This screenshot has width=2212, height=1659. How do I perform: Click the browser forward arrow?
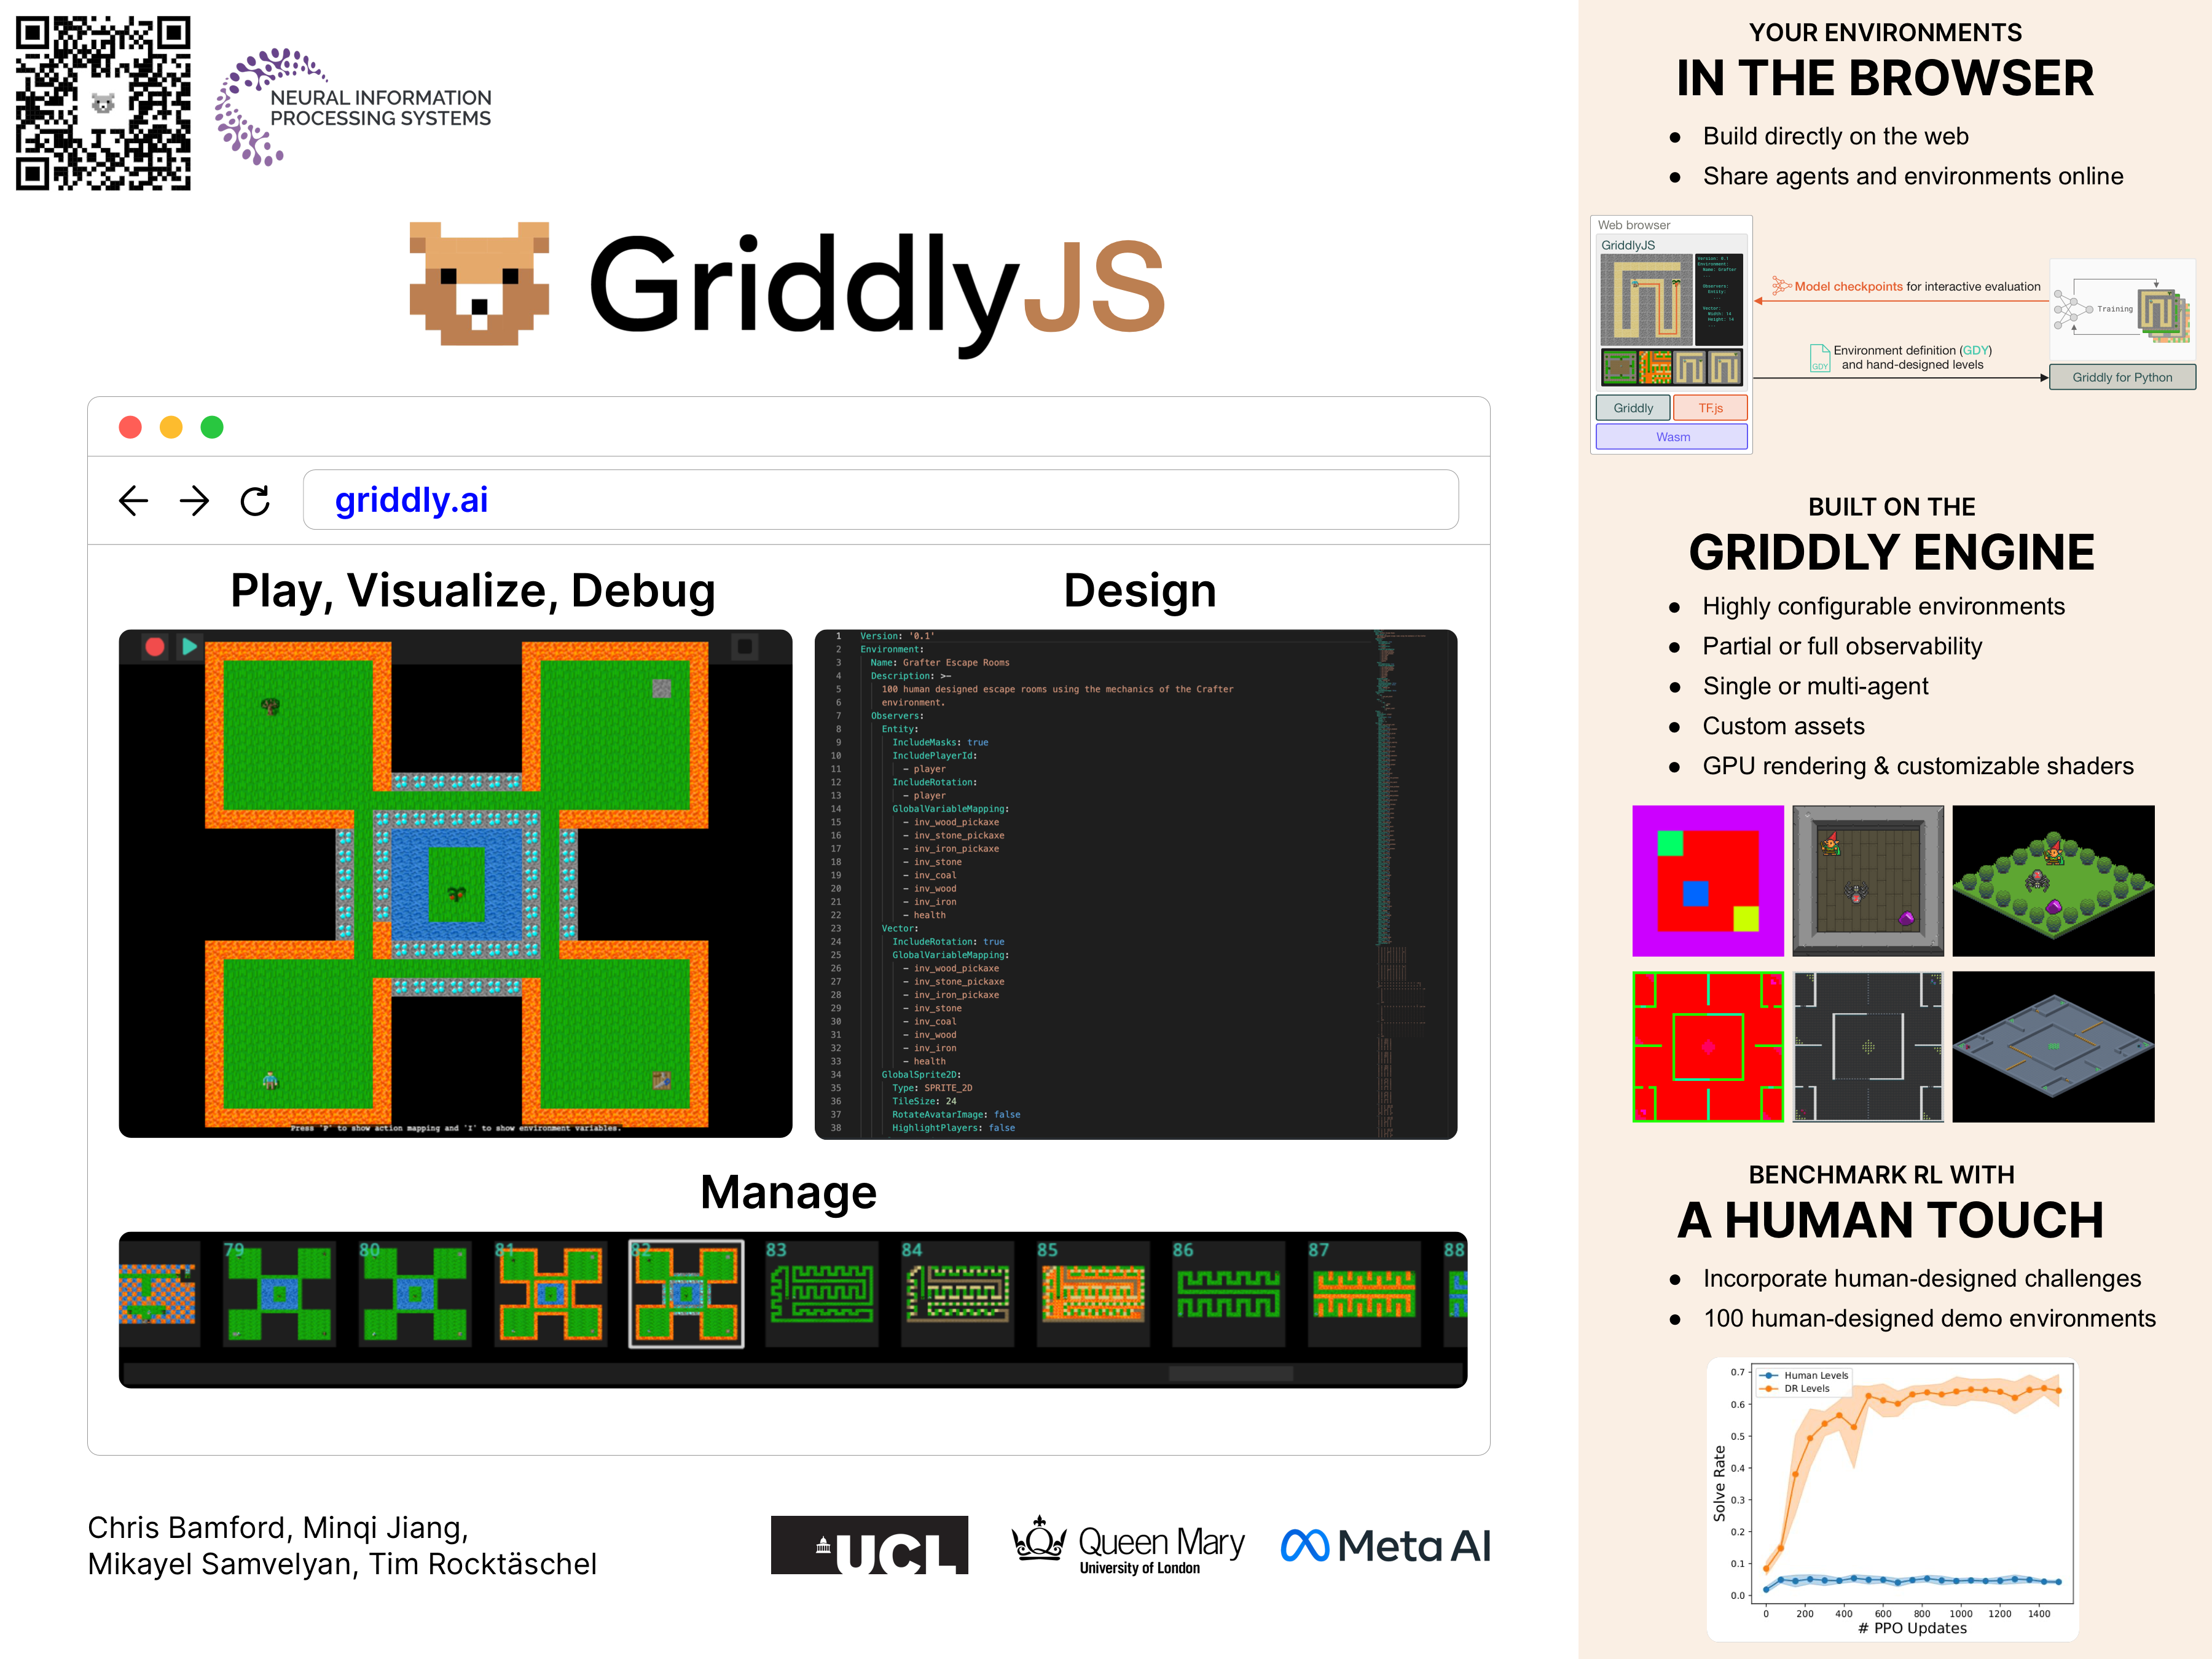[194, 500]
